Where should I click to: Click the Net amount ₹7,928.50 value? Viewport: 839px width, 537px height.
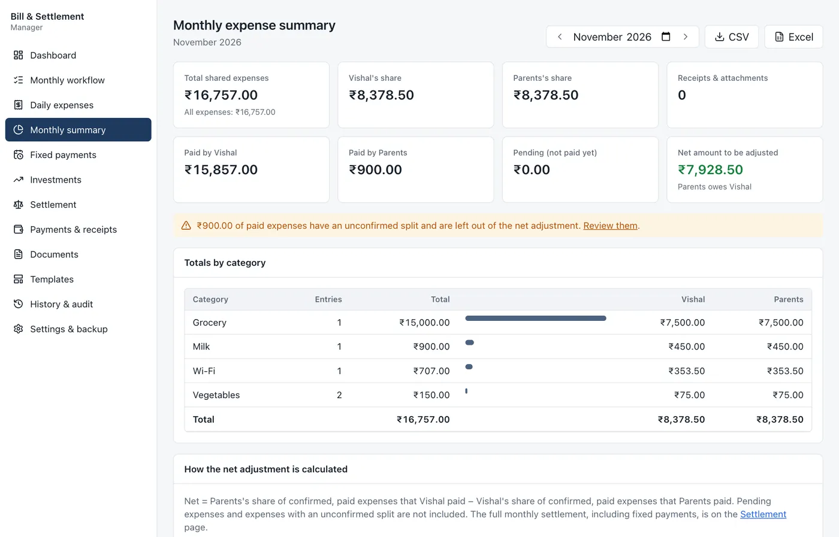(x=710, y=170)
